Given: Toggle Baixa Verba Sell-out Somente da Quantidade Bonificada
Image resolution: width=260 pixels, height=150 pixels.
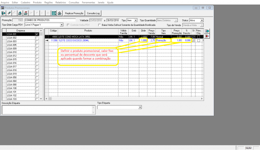Looking at the screenshot, I should pyautogui.click(x=99, y=25).
